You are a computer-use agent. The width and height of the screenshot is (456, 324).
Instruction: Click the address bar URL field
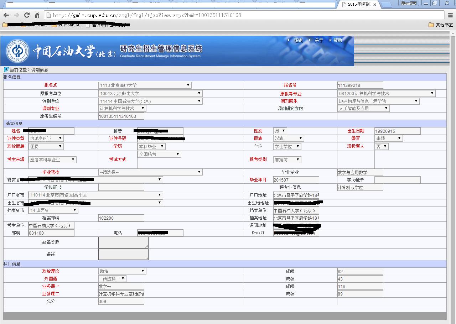point(244,15)
